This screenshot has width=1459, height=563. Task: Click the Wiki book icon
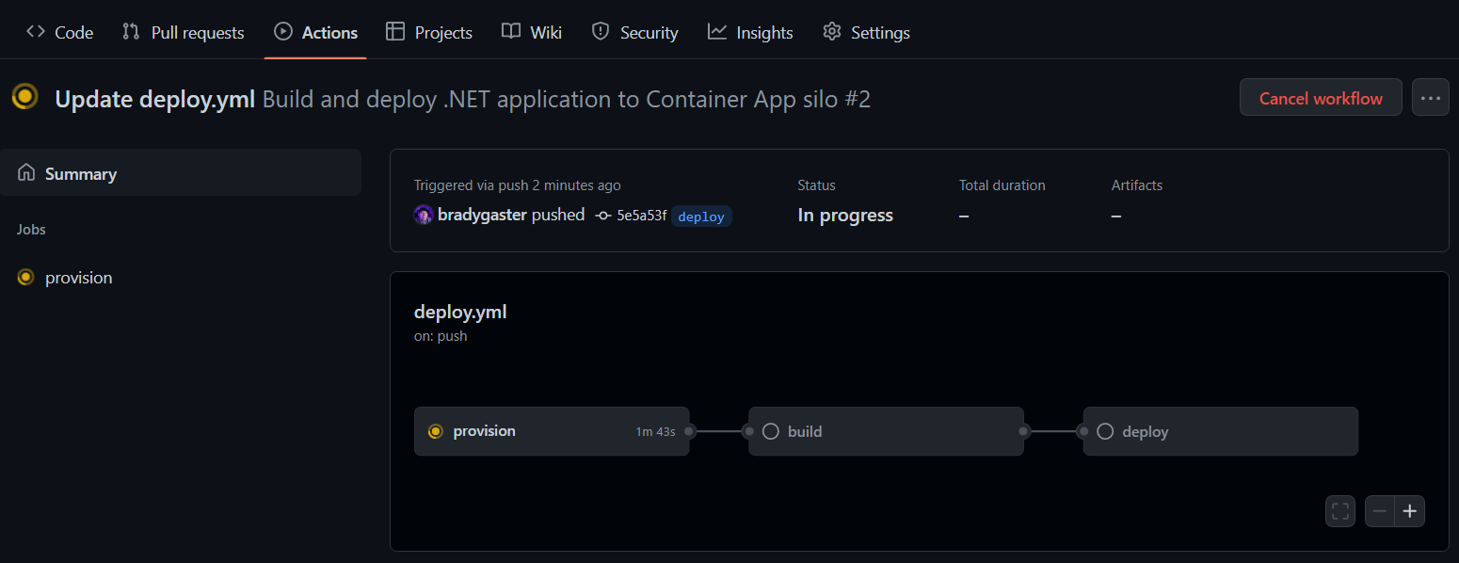pos(511,31)
